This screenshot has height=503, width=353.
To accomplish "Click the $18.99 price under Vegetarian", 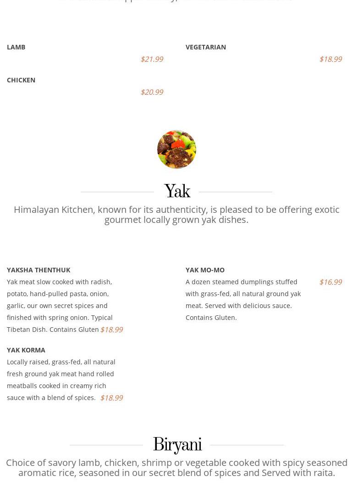I will [x=331, y=59].
